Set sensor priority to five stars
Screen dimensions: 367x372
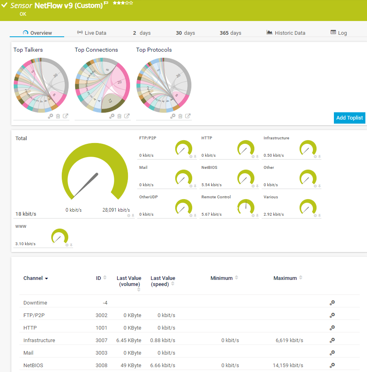click(131, 3)
